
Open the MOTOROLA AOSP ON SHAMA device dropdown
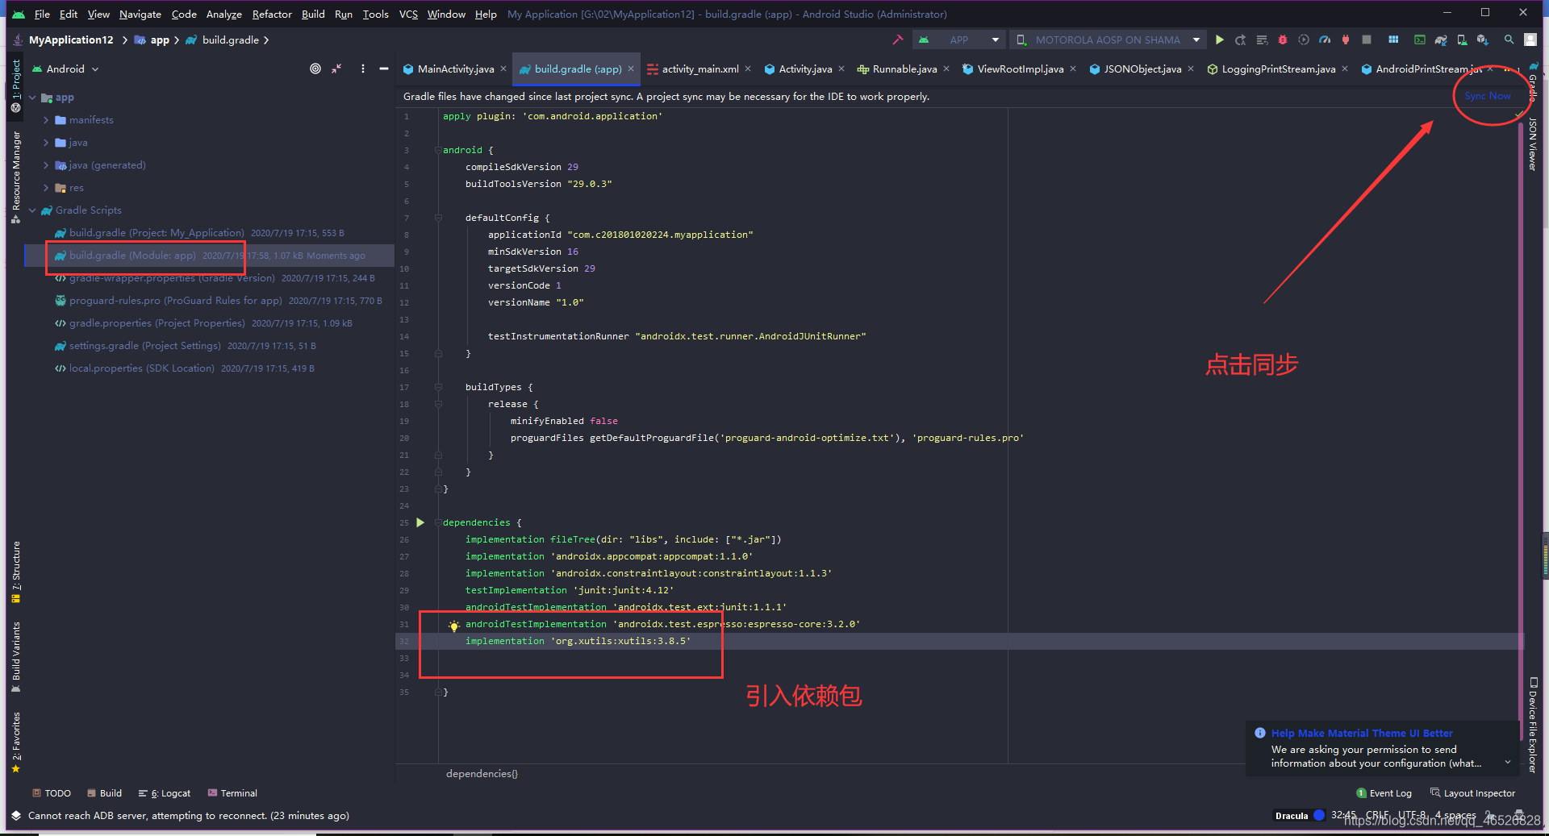click(1108, 40)
